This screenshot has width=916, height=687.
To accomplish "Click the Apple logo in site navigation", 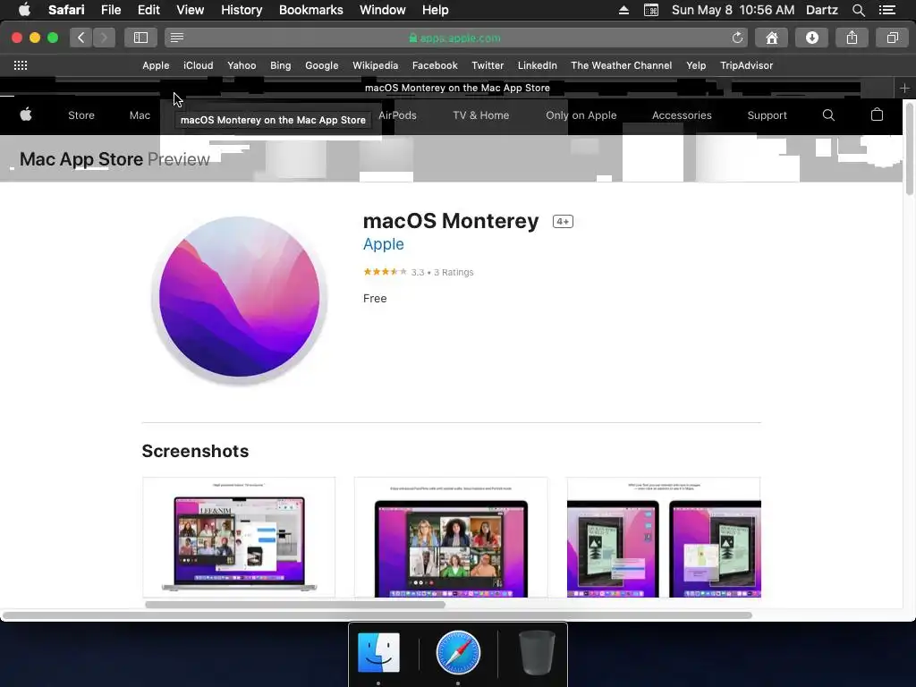I will coord(26,115).
